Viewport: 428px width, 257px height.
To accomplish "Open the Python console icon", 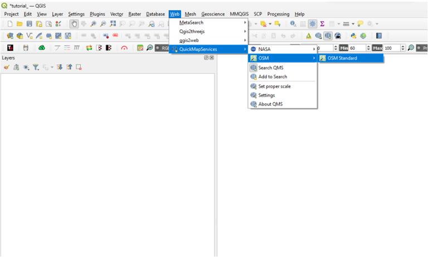I will pos(353,36).
